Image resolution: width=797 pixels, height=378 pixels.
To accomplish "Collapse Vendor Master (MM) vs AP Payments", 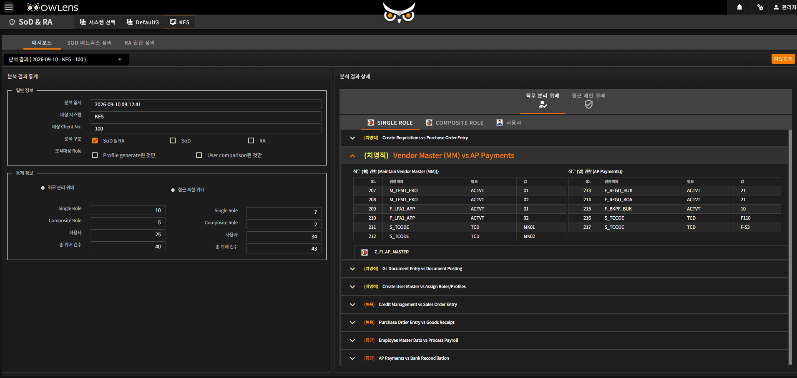I will [352, 155].
